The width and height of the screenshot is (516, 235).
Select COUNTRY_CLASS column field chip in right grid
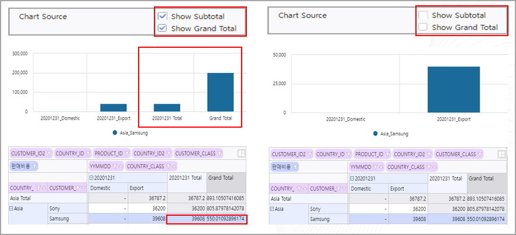pyautogui.click(x=412, y=167)
